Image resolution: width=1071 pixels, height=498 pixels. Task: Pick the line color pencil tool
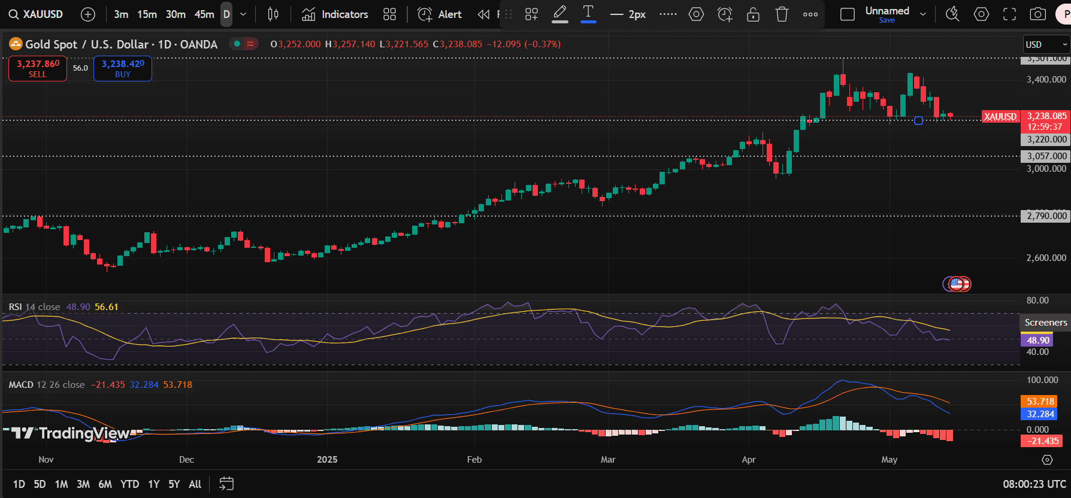pyautogui.click(x=560, y=14)
